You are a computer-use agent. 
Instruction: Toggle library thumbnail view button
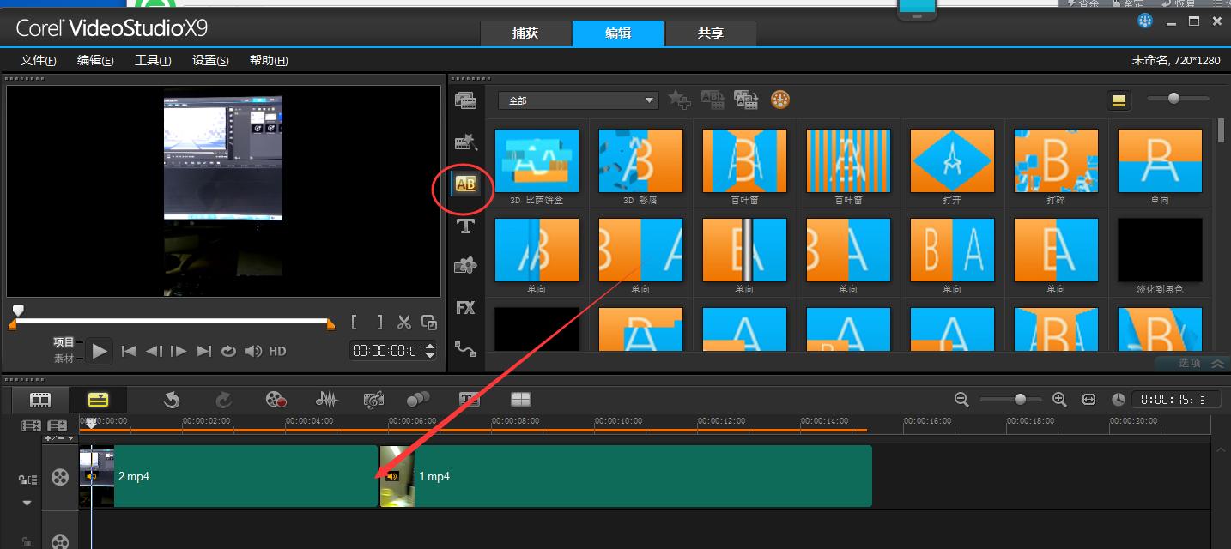tap(1119, 100)
